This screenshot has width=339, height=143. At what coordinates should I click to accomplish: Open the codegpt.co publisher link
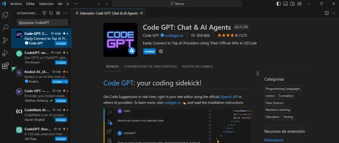174,35
